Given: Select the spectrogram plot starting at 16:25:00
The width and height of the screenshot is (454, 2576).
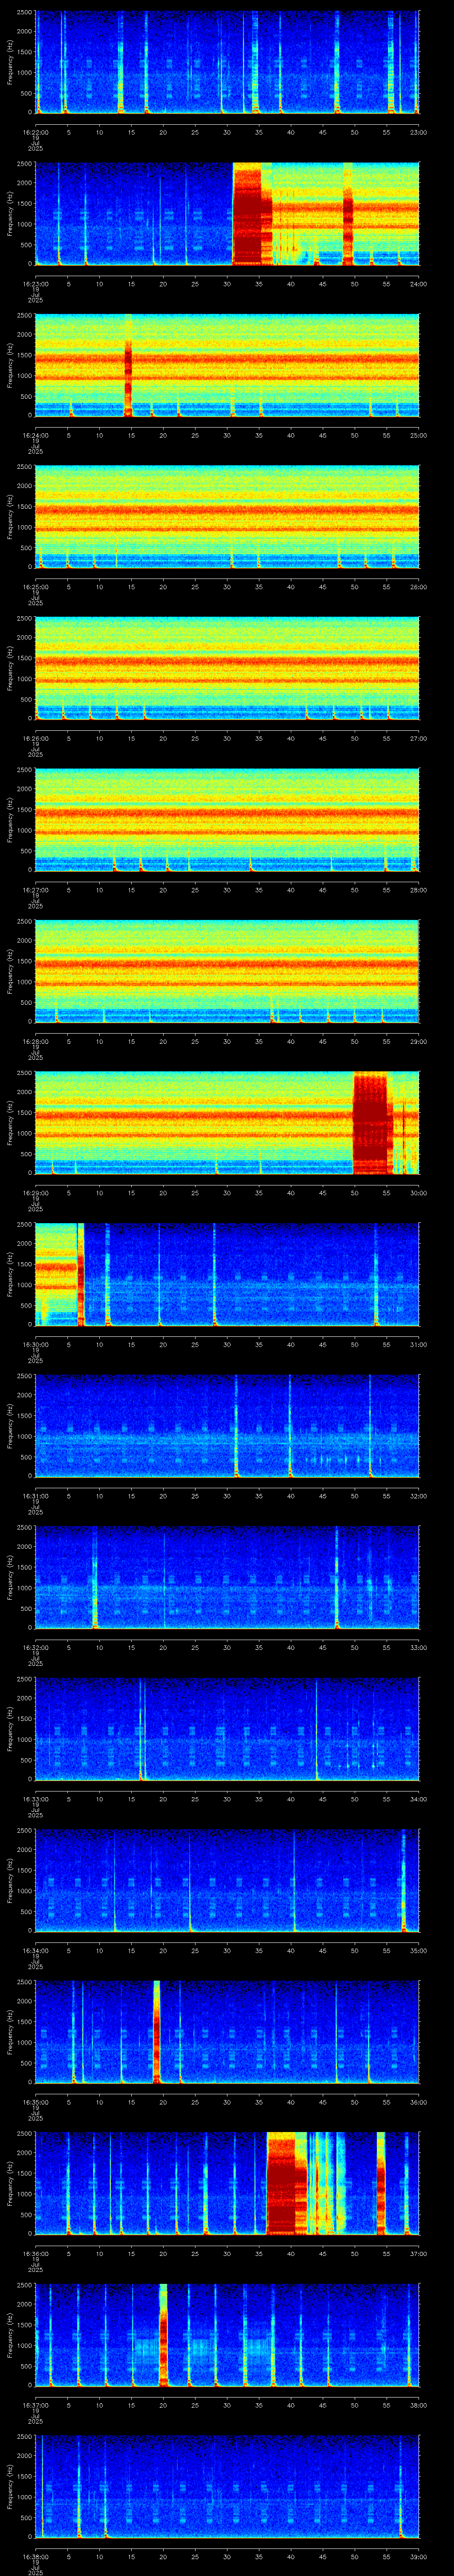Looking at the screenshot, I should click(227, 517).
